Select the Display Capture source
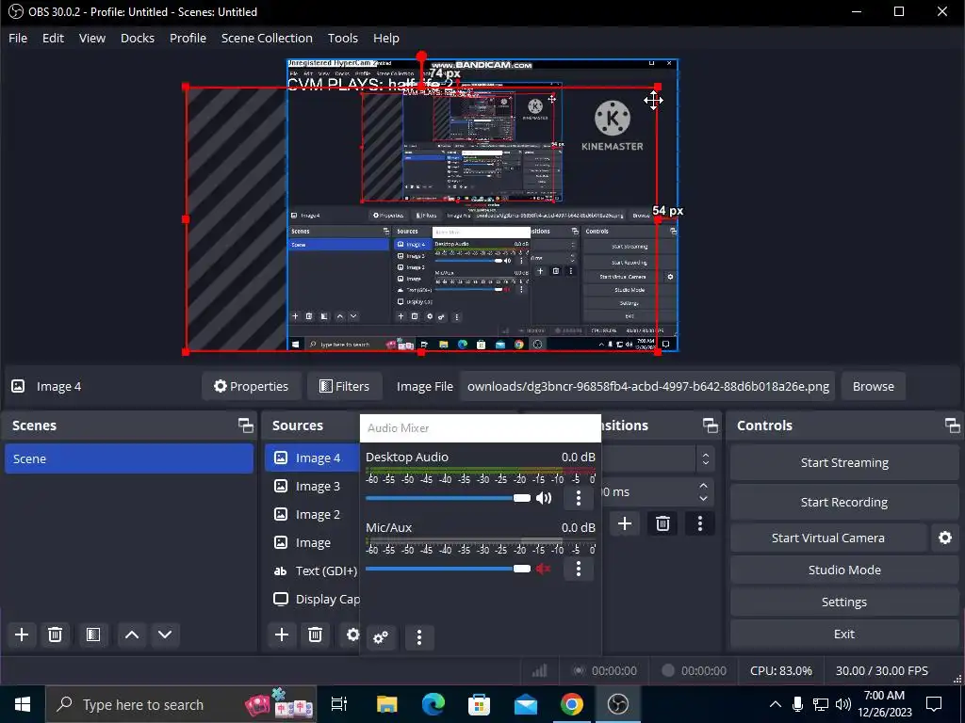965x723 pixels. point(313,600)
